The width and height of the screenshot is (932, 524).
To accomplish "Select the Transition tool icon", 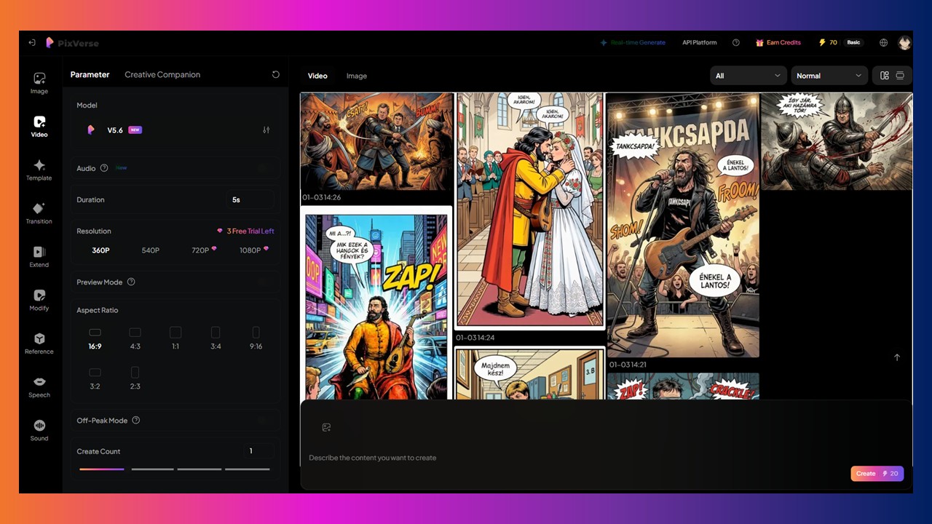I will pos(39,213).
